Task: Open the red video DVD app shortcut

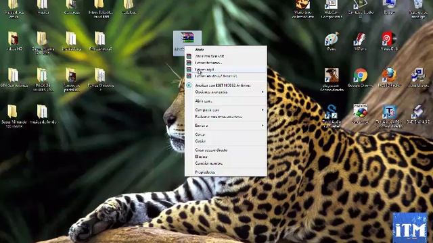Action: pyautogui.click(x=389, y=39)
